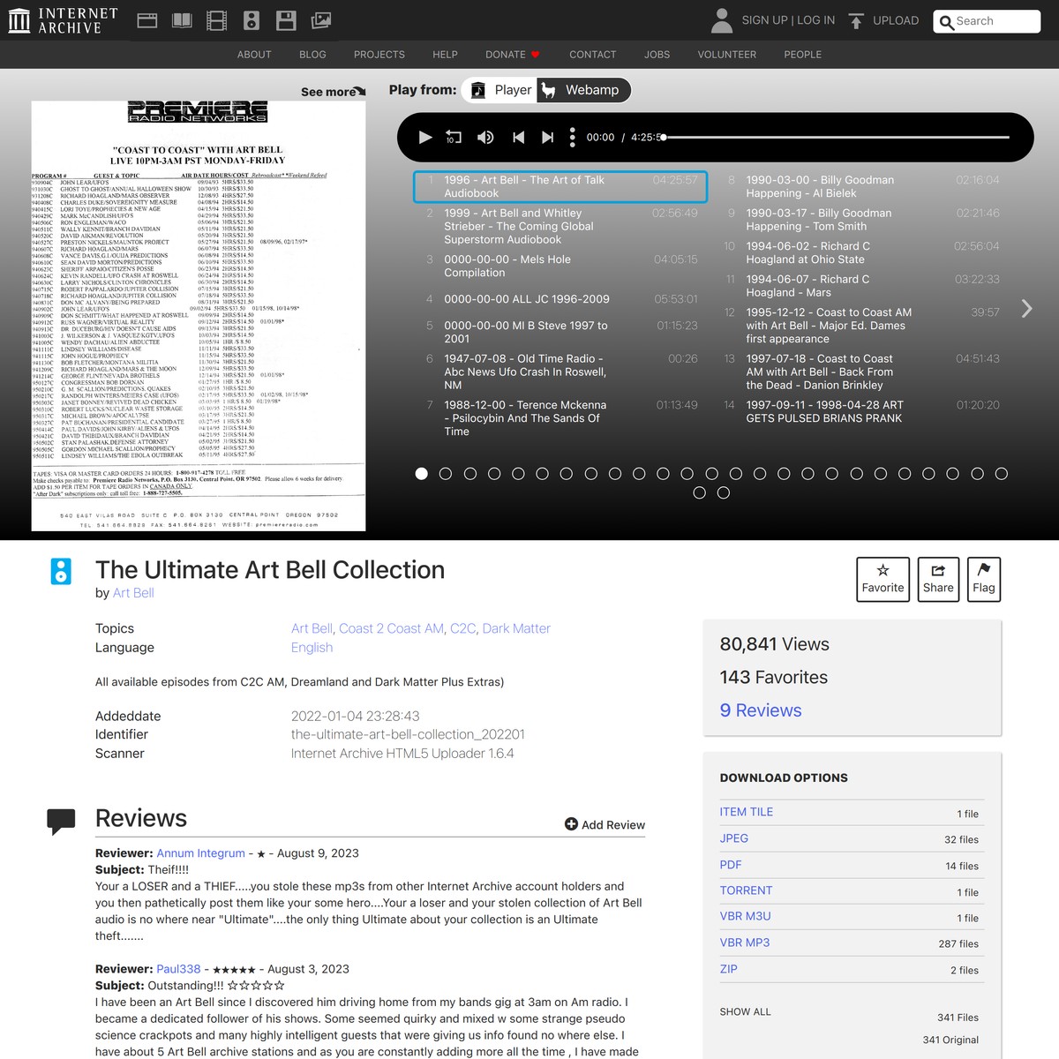Play track ART GETS PULSED BRIANS PRANK
This screenshot has width=1059, height=1059.
861,411
